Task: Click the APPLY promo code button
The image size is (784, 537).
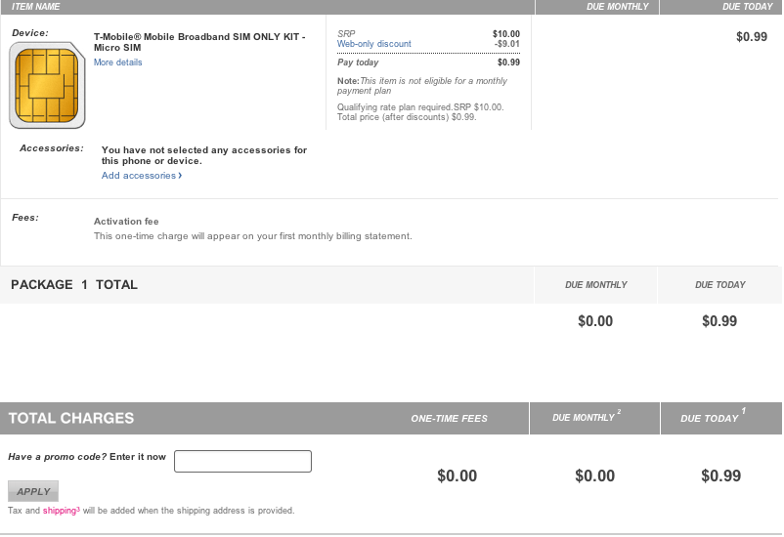Action: coord(33,491)
